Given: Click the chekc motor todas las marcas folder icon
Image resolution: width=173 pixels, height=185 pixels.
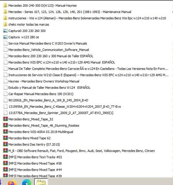Looking at the screenshot, I should (x=5, y=24).
